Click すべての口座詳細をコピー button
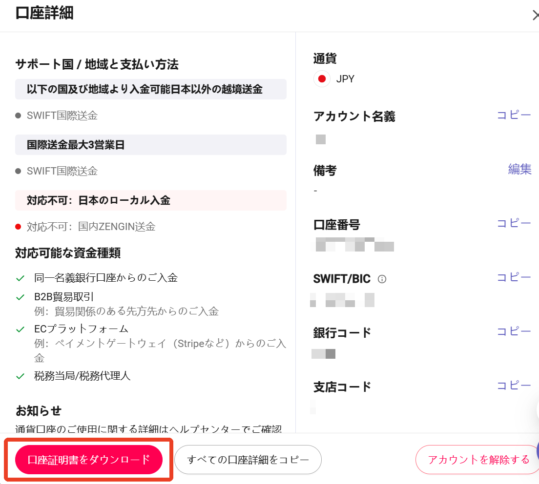Viewport: 539px width, 484px height. point(248,460)
